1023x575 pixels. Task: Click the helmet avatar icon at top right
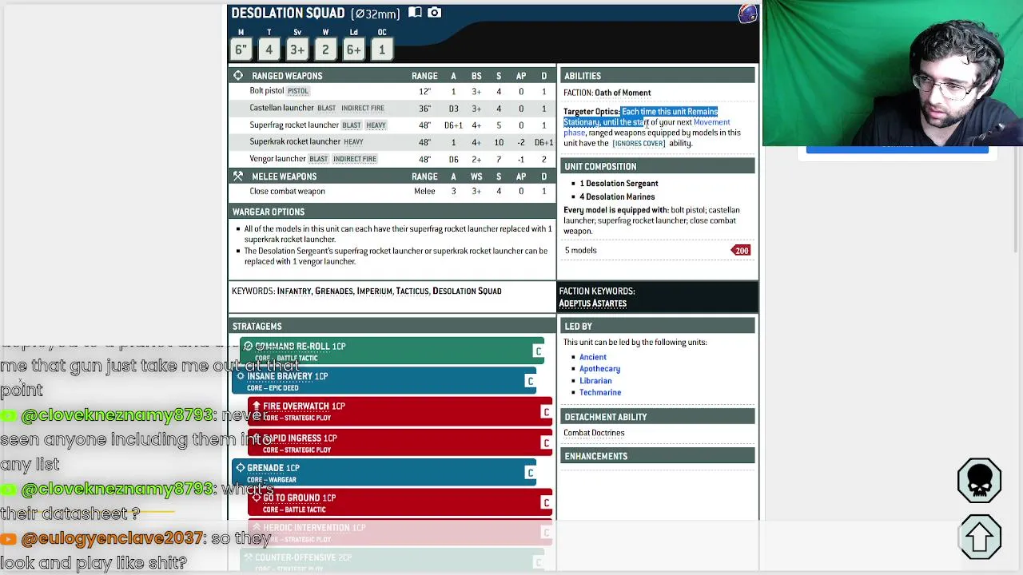(x=747, y=13)
